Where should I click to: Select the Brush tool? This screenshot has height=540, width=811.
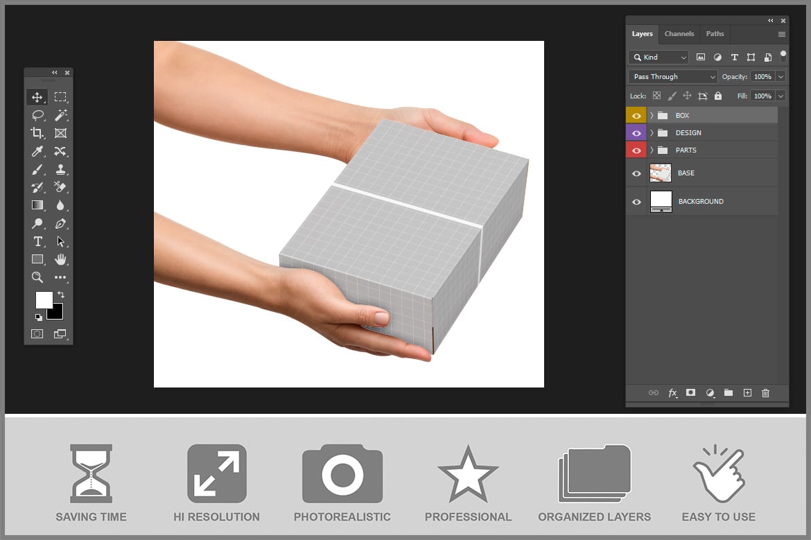(37, 169)
